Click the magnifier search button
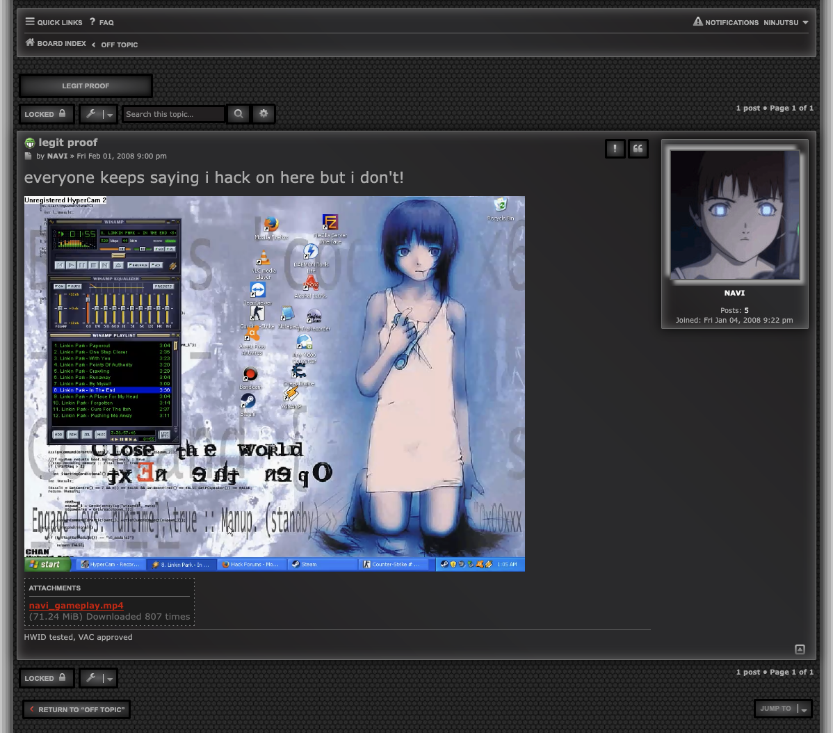 pyautogui.click(x=238, y=113)
